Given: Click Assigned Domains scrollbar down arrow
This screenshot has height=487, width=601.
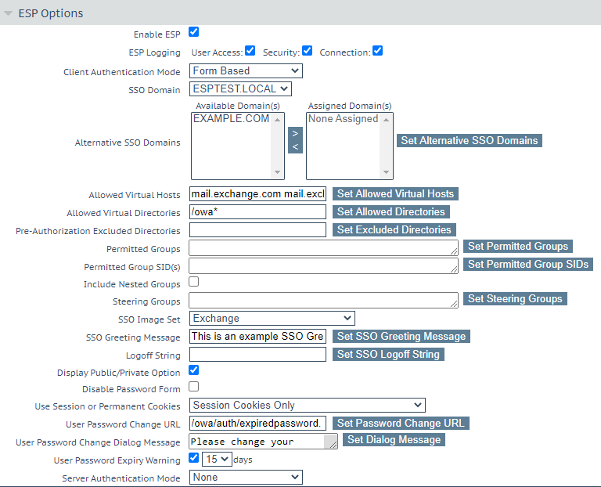Looking at the screenshot, I should coord(386,172).
